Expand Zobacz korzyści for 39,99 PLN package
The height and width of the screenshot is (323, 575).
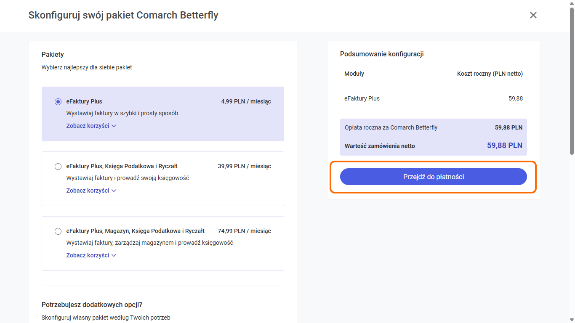(x=88, y=191)
